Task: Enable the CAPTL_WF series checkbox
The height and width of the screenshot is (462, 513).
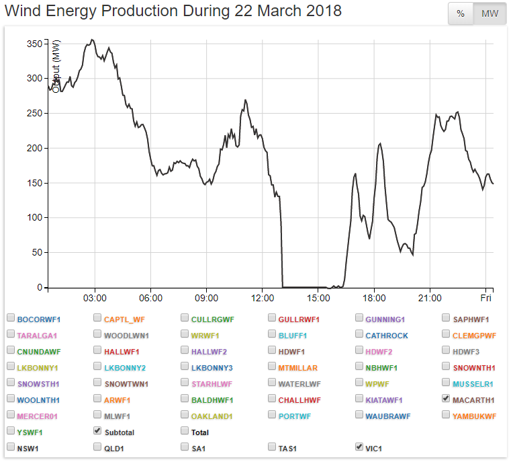Action: click(x=97, y=318)
